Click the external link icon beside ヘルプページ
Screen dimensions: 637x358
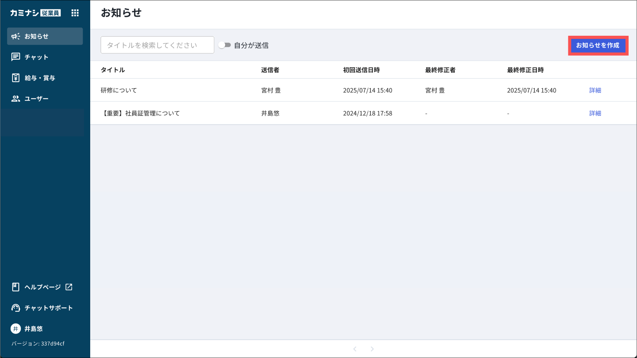point(69,287)
